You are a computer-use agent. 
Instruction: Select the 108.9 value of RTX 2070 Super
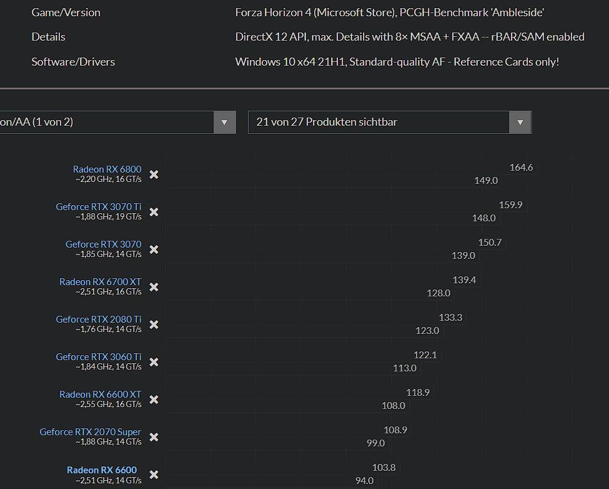coord(395,430)
